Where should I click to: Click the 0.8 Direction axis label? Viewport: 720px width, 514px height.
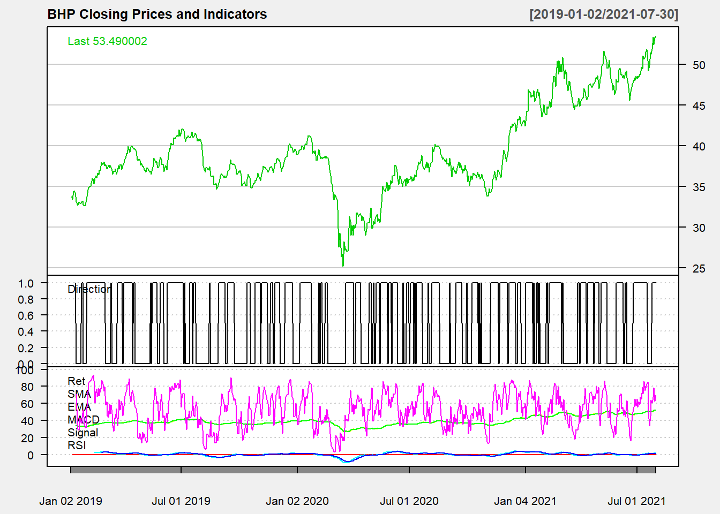pyautogui.click(x=26, y=299)
